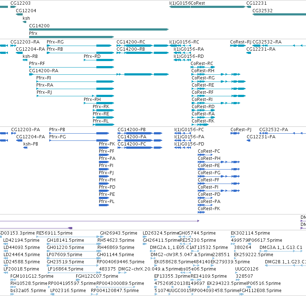Click EST label UUGC0126
The image size is (306, 296).
pos(247,269)
